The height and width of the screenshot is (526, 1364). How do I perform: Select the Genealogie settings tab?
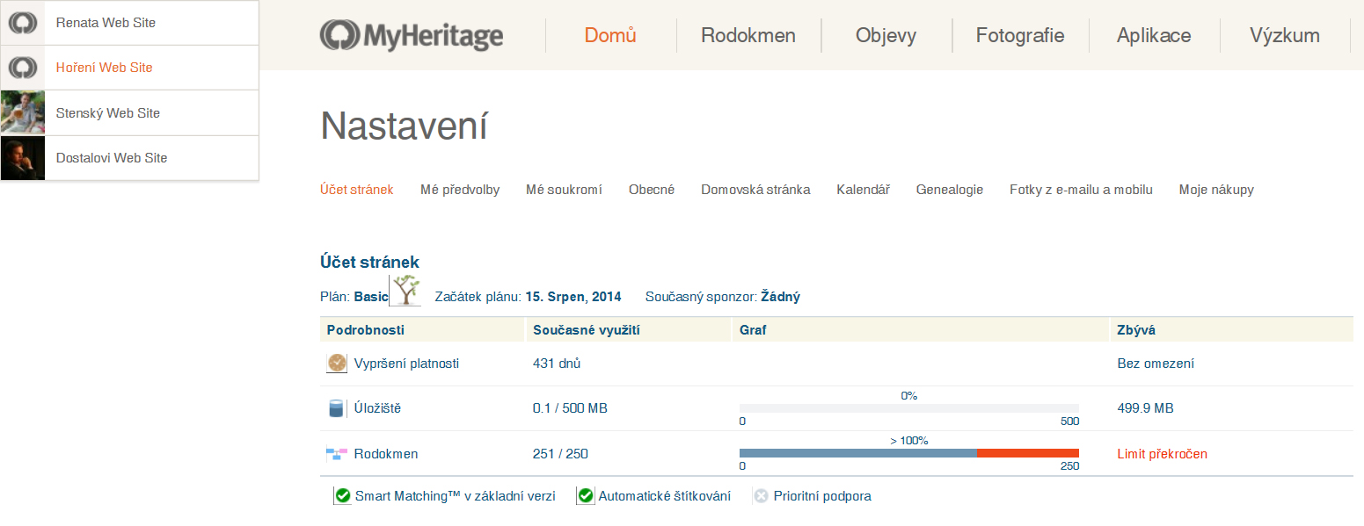pyautogui.click(x=950, y=190)
